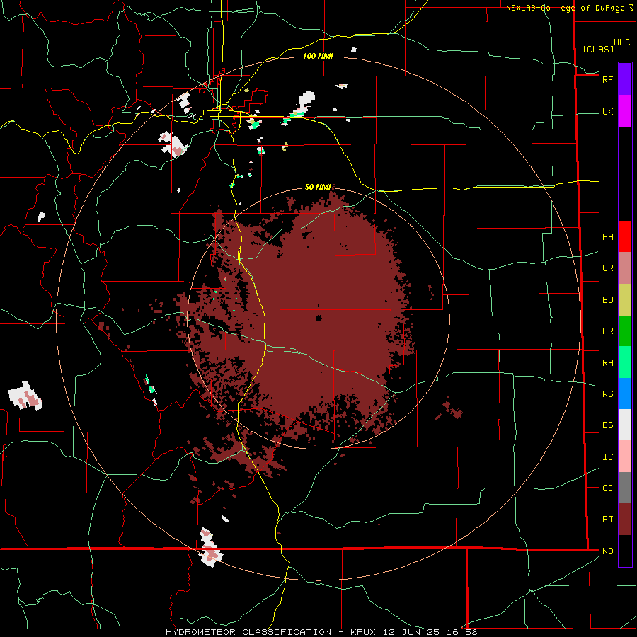Select the yellow BD legend swatch
This screenshot has height=637, width=637.
tap(625, 299)
